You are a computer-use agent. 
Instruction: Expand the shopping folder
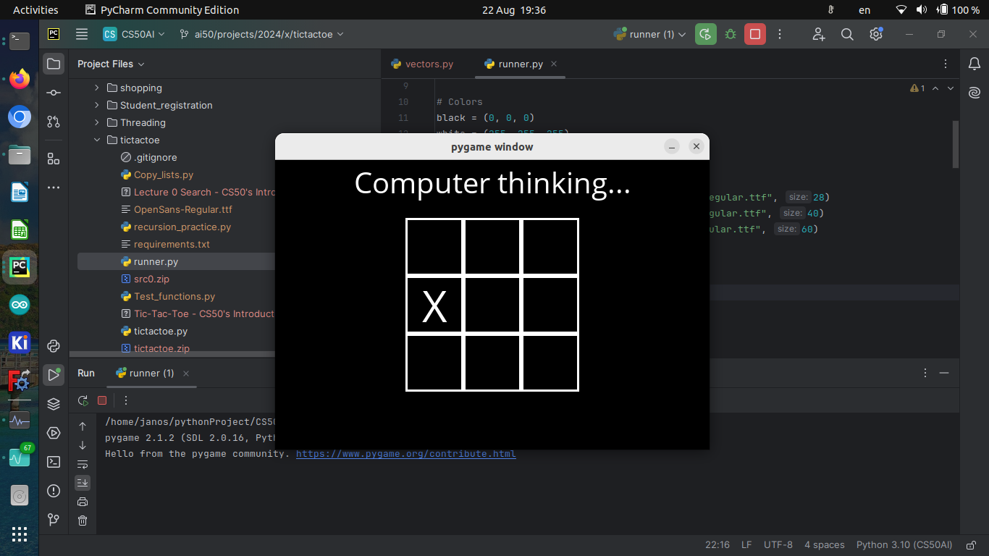(97, 88)
